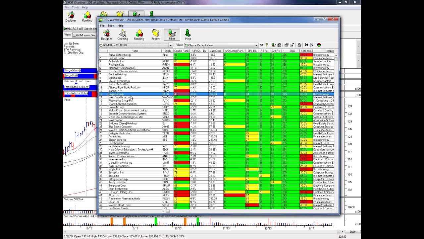The width and height of the screenshot is (424, 239).
Task: Open the File menu in HGS Charting window
Action: click(x=67, y=7)
